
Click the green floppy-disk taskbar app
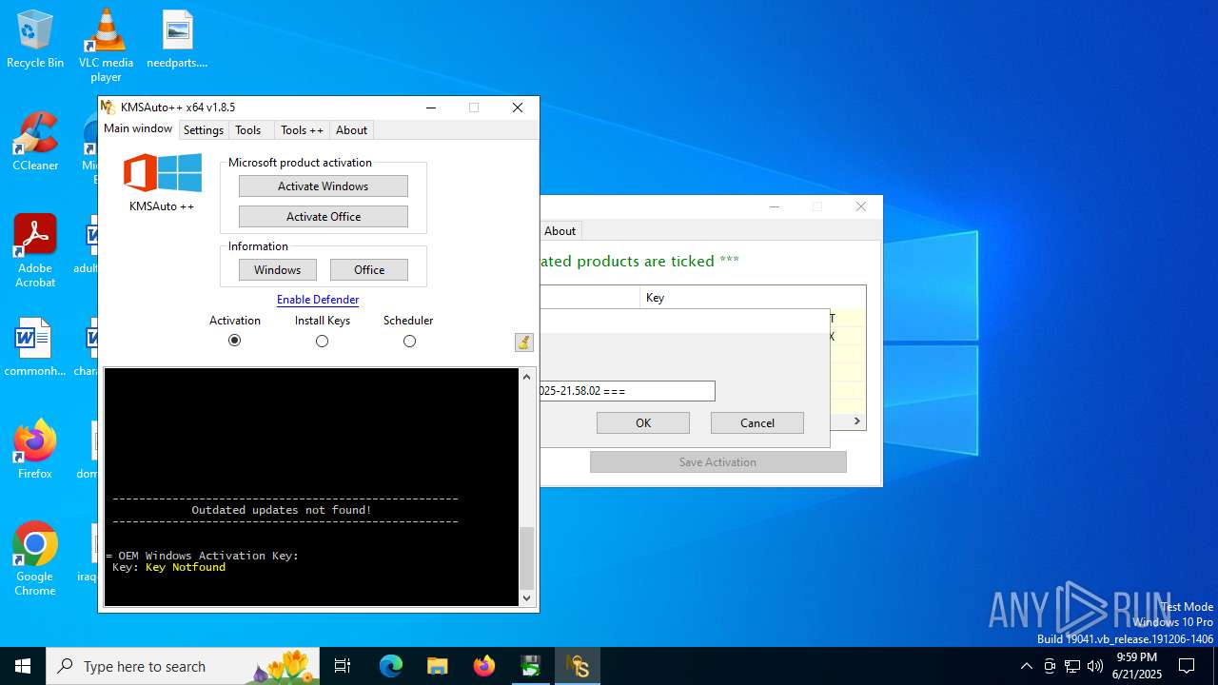[x=531, y=666]
